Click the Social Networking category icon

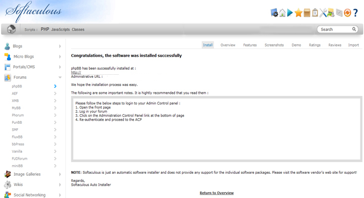[x=8, y=195]
